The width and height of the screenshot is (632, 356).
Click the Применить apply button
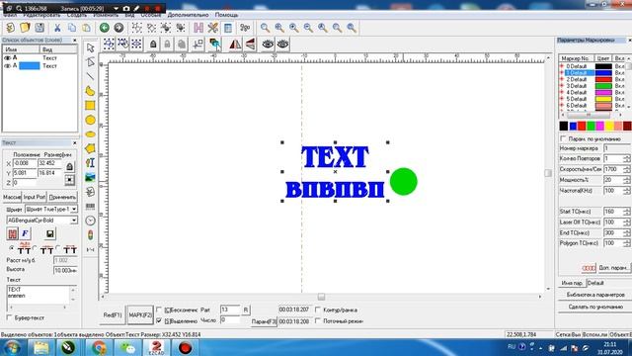[62, 197]
